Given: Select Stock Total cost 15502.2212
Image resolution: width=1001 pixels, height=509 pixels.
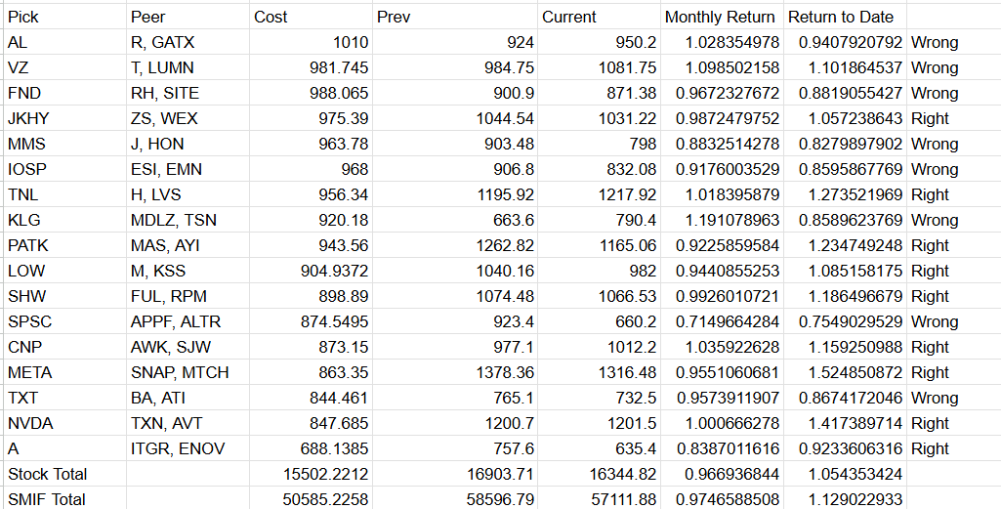Looking at the screenshot, I should click(x=311, y=474).
